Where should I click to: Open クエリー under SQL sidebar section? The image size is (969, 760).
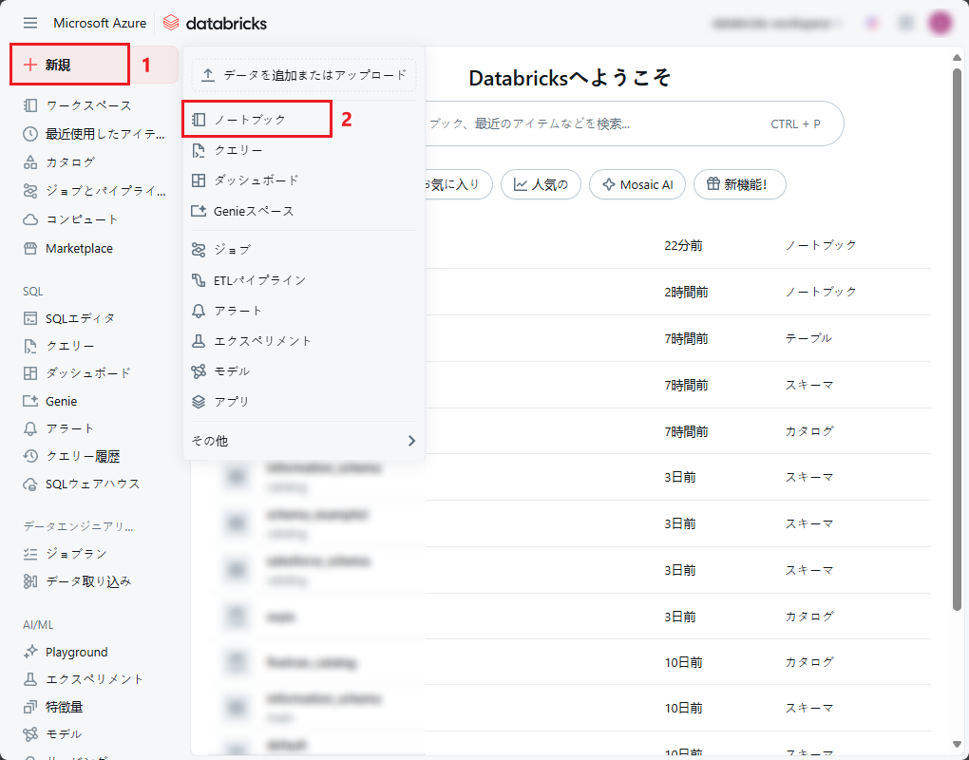coord(59,346)
